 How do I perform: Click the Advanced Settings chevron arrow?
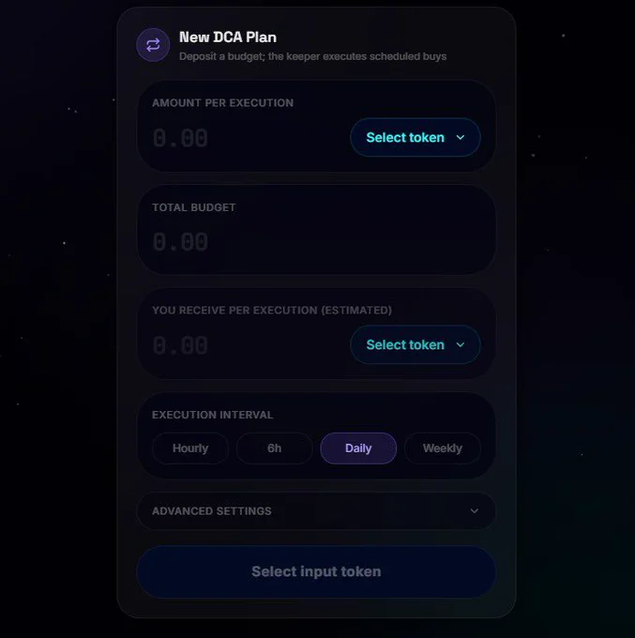click(x=474, y=511)
